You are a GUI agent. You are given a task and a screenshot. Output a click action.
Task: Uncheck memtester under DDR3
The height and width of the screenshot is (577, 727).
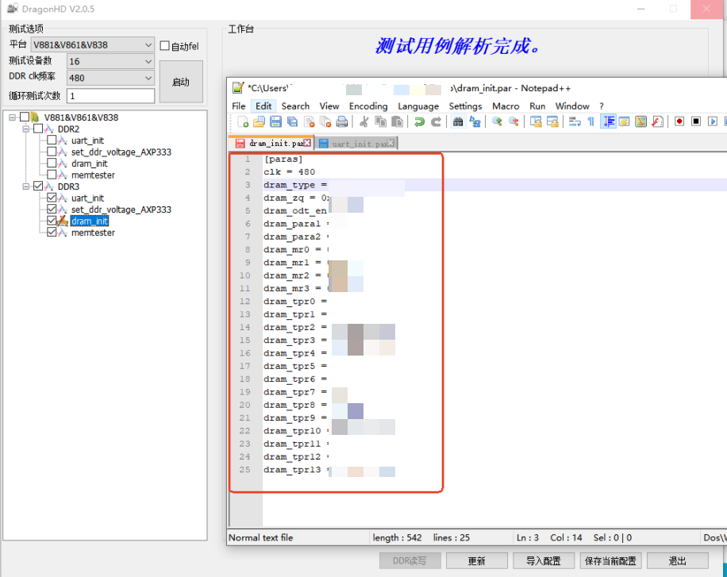pyautogui.click(x=52, y=233)
